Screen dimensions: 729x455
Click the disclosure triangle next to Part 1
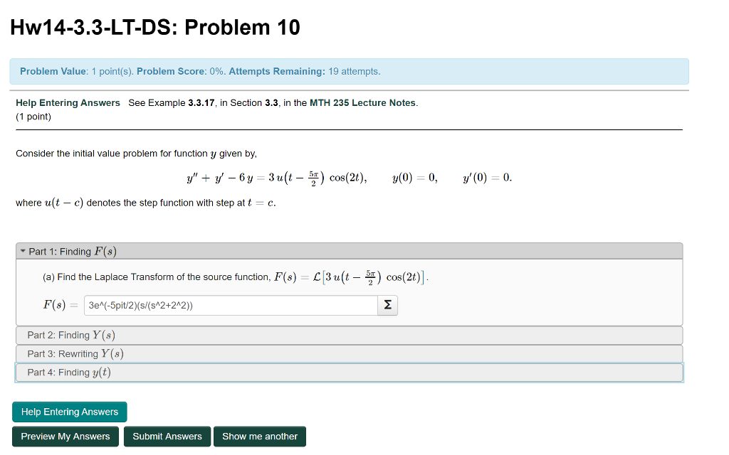tap(23, 251)
